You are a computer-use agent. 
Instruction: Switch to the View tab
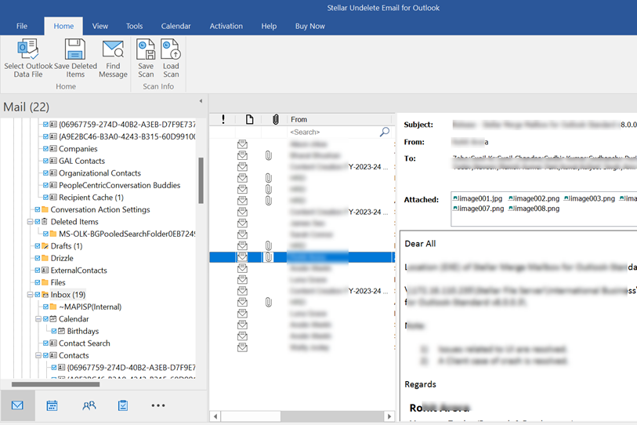click(x=100, y=26)
